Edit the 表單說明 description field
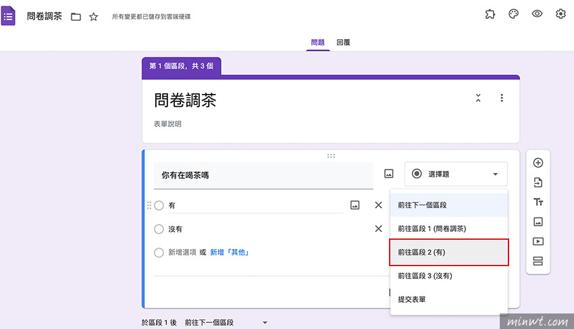574x329 pixels. coord(167,124)
